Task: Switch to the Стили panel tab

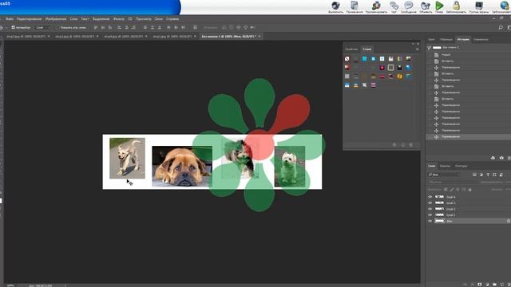Action: click(367, 49)
